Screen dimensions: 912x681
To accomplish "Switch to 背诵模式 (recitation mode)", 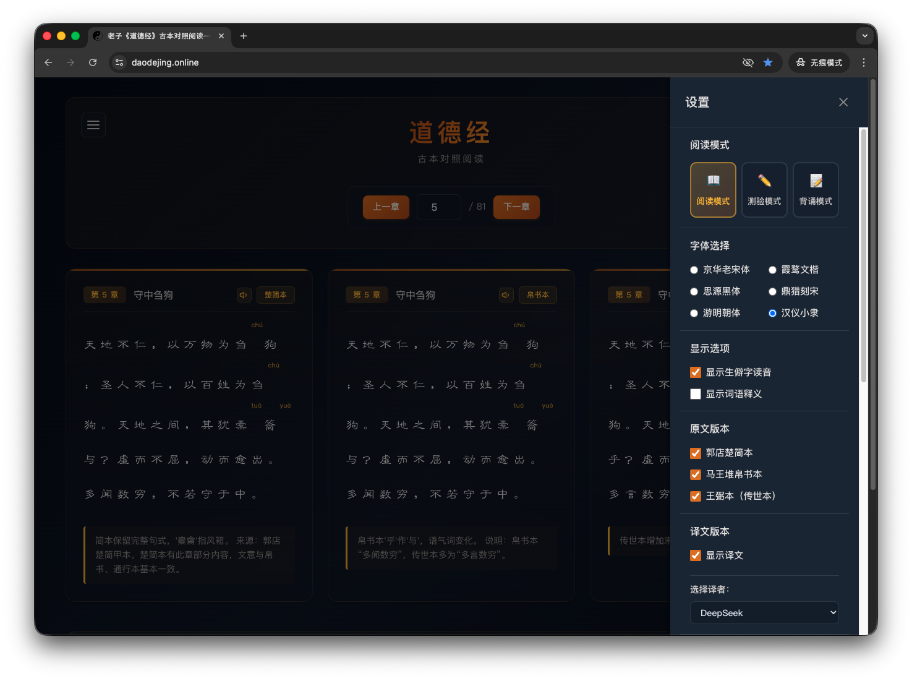I will point(816,189).
